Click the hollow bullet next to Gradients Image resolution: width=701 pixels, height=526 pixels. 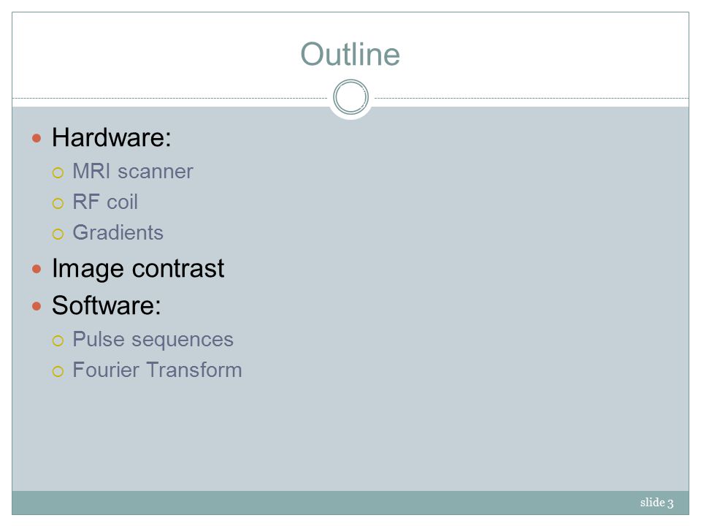58,234
